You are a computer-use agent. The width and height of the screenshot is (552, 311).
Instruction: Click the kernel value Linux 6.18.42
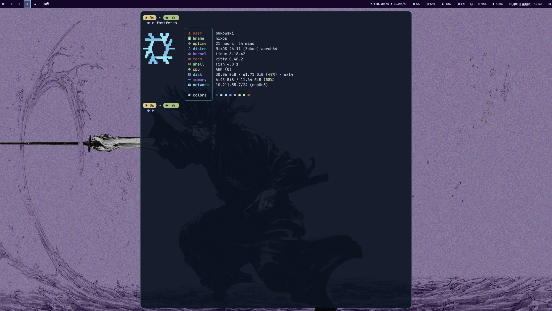[230, 54]
